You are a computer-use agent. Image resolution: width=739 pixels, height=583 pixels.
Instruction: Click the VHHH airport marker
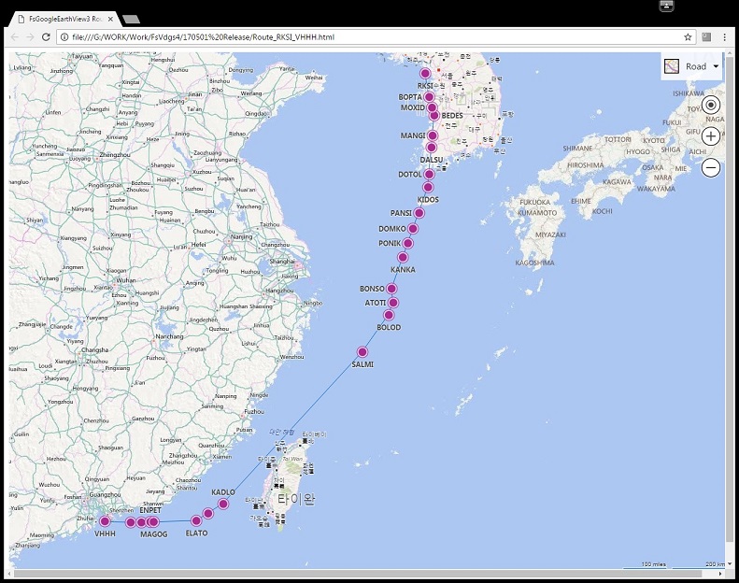coord(105,521)
